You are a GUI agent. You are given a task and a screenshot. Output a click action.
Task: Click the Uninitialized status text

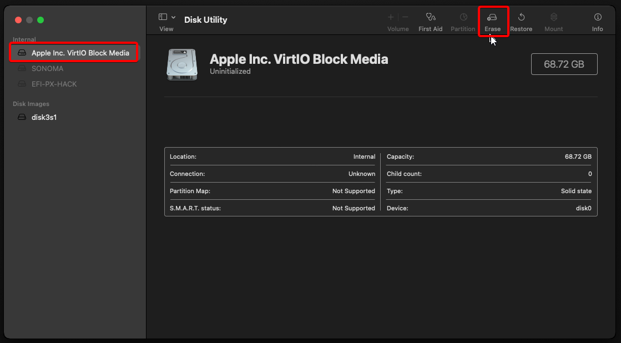(230, 71)
